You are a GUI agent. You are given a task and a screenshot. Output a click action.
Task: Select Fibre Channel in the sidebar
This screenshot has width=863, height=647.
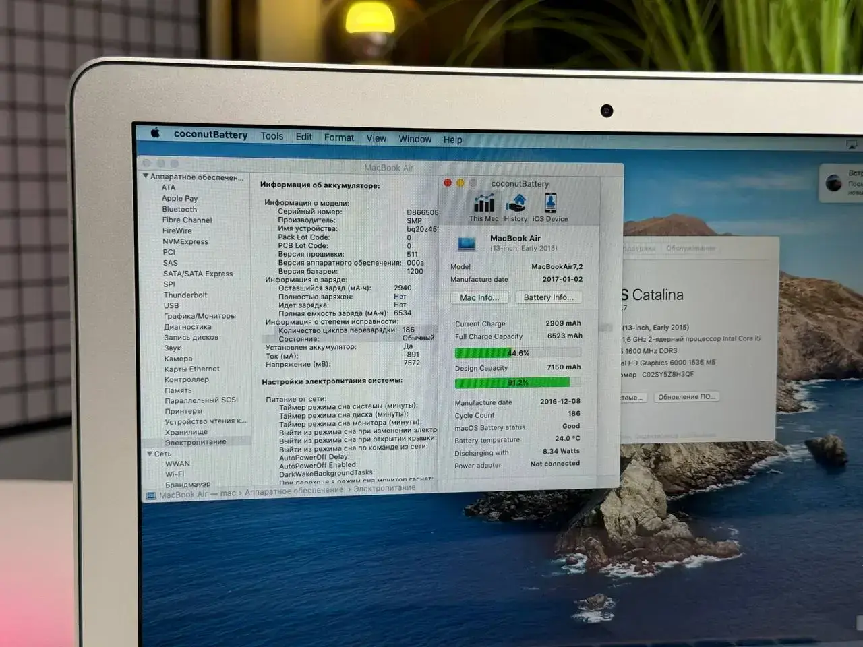(187, 220)
